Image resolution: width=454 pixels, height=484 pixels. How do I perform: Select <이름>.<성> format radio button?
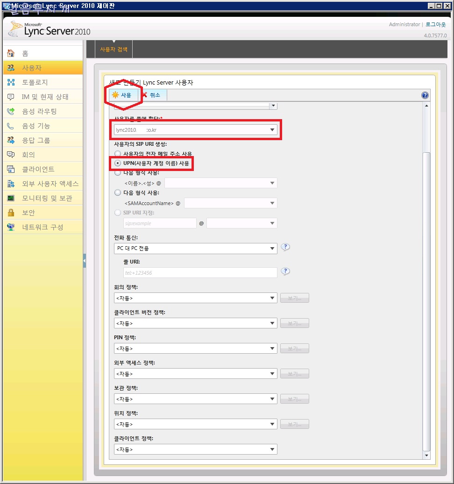point(118,172)
